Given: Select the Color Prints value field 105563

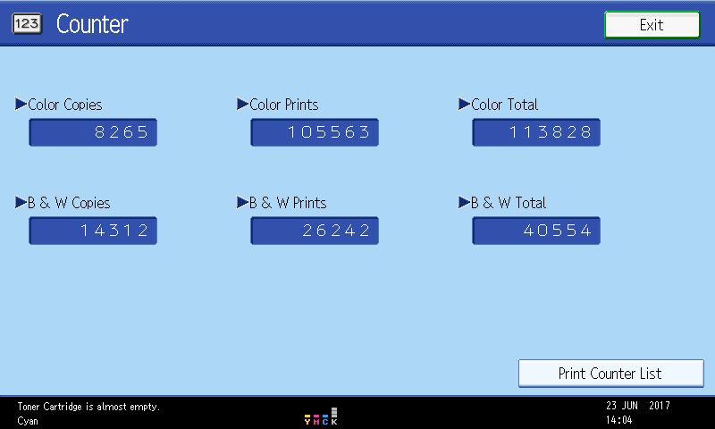Looking at the screenshot, I should tap(315, 132).
